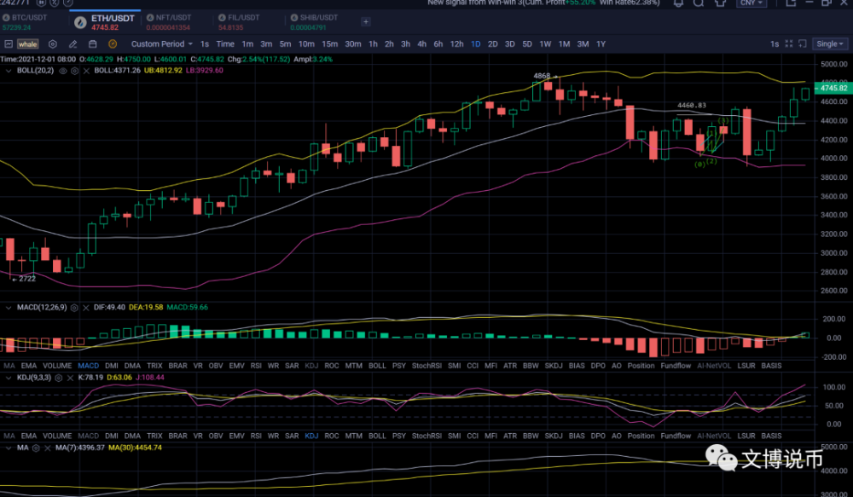
Task: Switch to the SHIB/USDT tab
Action: click(314, 22)
